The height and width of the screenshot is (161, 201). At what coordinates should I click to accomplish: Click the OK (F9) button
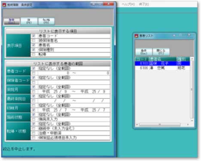(x=29, y=21)
